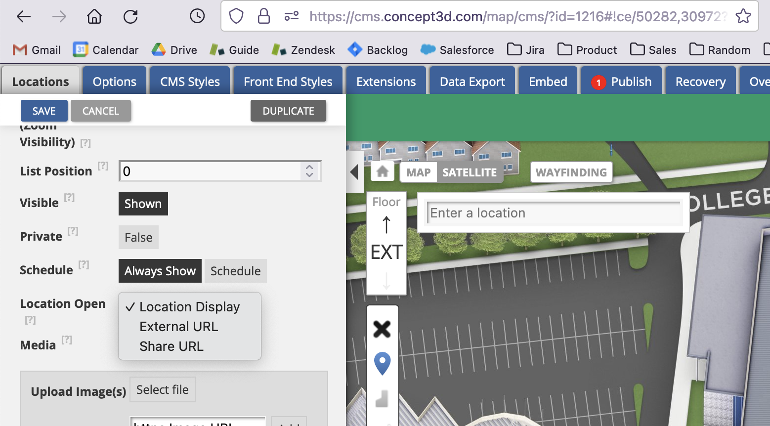Viewport: 770px width, 426px height.
Task: Open the Salesforce bookmark
Action: (457, 50)
